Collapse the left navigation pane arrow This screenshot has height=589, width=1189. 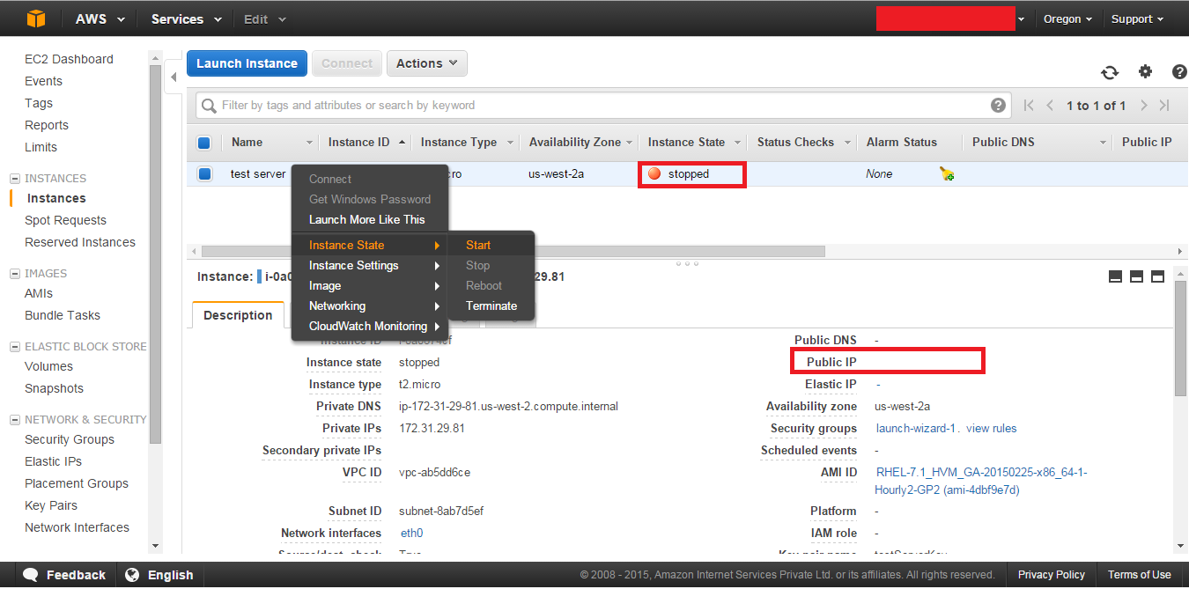[174, 77]
